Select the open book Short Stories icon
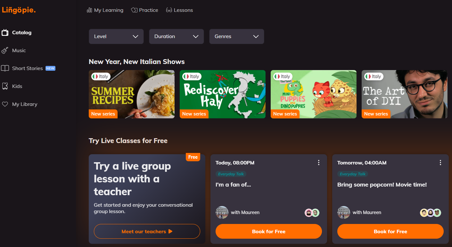 click(x=5, y=68)
